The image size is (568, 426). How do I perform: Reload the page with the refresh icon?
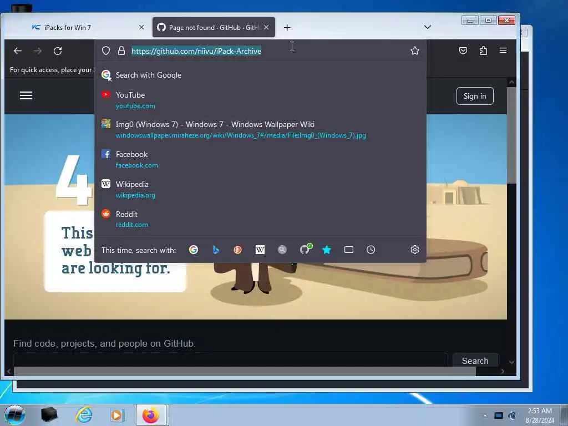tap(58, 51)
